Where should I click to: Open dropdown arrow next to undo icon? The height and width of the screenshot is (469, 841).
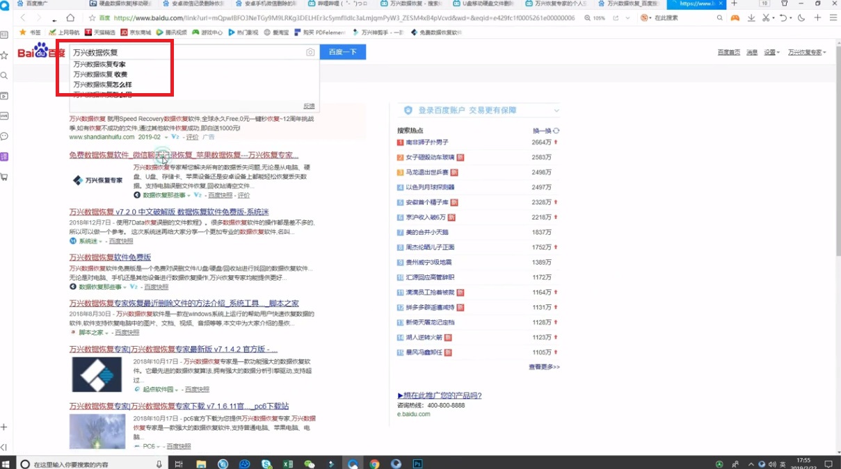click(x=790, y=18)
